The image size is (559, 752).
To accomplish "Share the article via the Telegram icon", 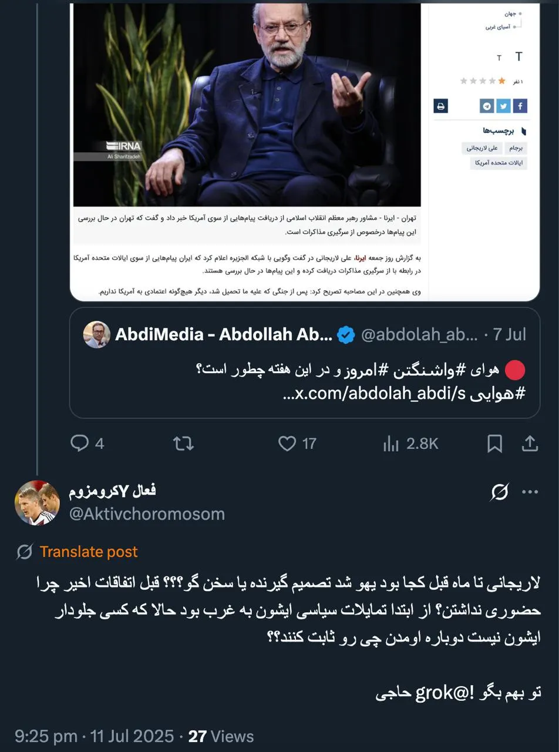I will pos(486,106).
